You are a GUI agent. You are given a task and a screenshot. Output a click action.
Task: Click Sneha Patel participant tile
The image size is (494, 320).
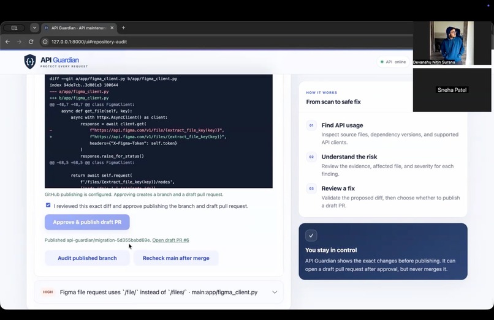(x=452, y=90)
